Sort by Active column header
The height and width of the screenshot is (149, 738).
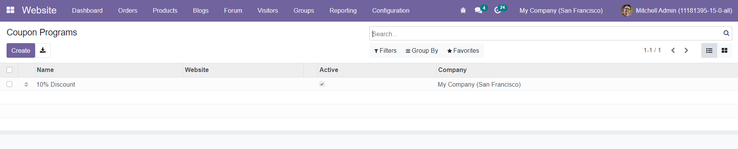tap(376, 70)
